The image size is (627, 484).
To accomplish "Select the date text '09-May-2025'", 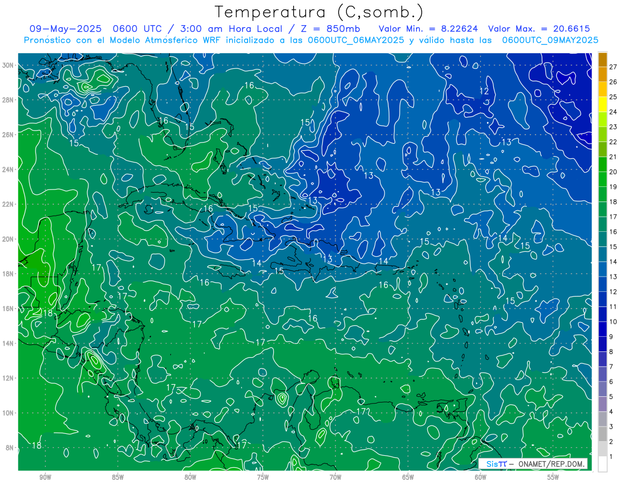I will [x=65, y=29].
